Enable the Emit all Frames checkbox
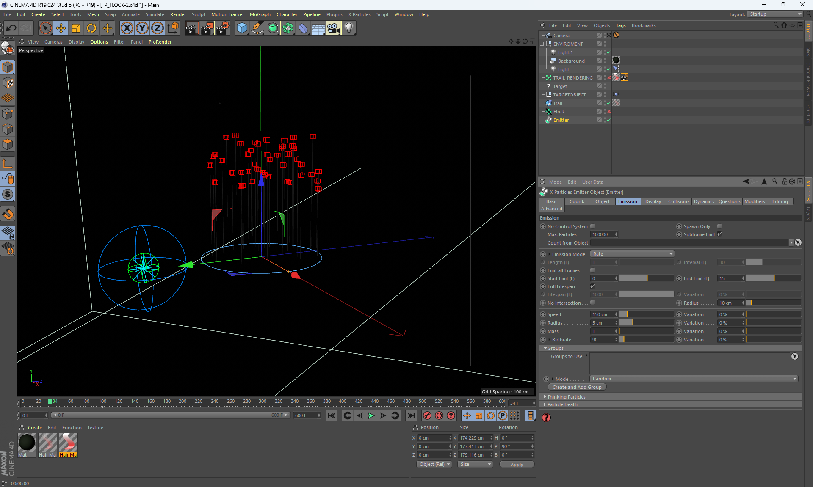This screenshot has height=487, width=813. (x=592, y=270)
